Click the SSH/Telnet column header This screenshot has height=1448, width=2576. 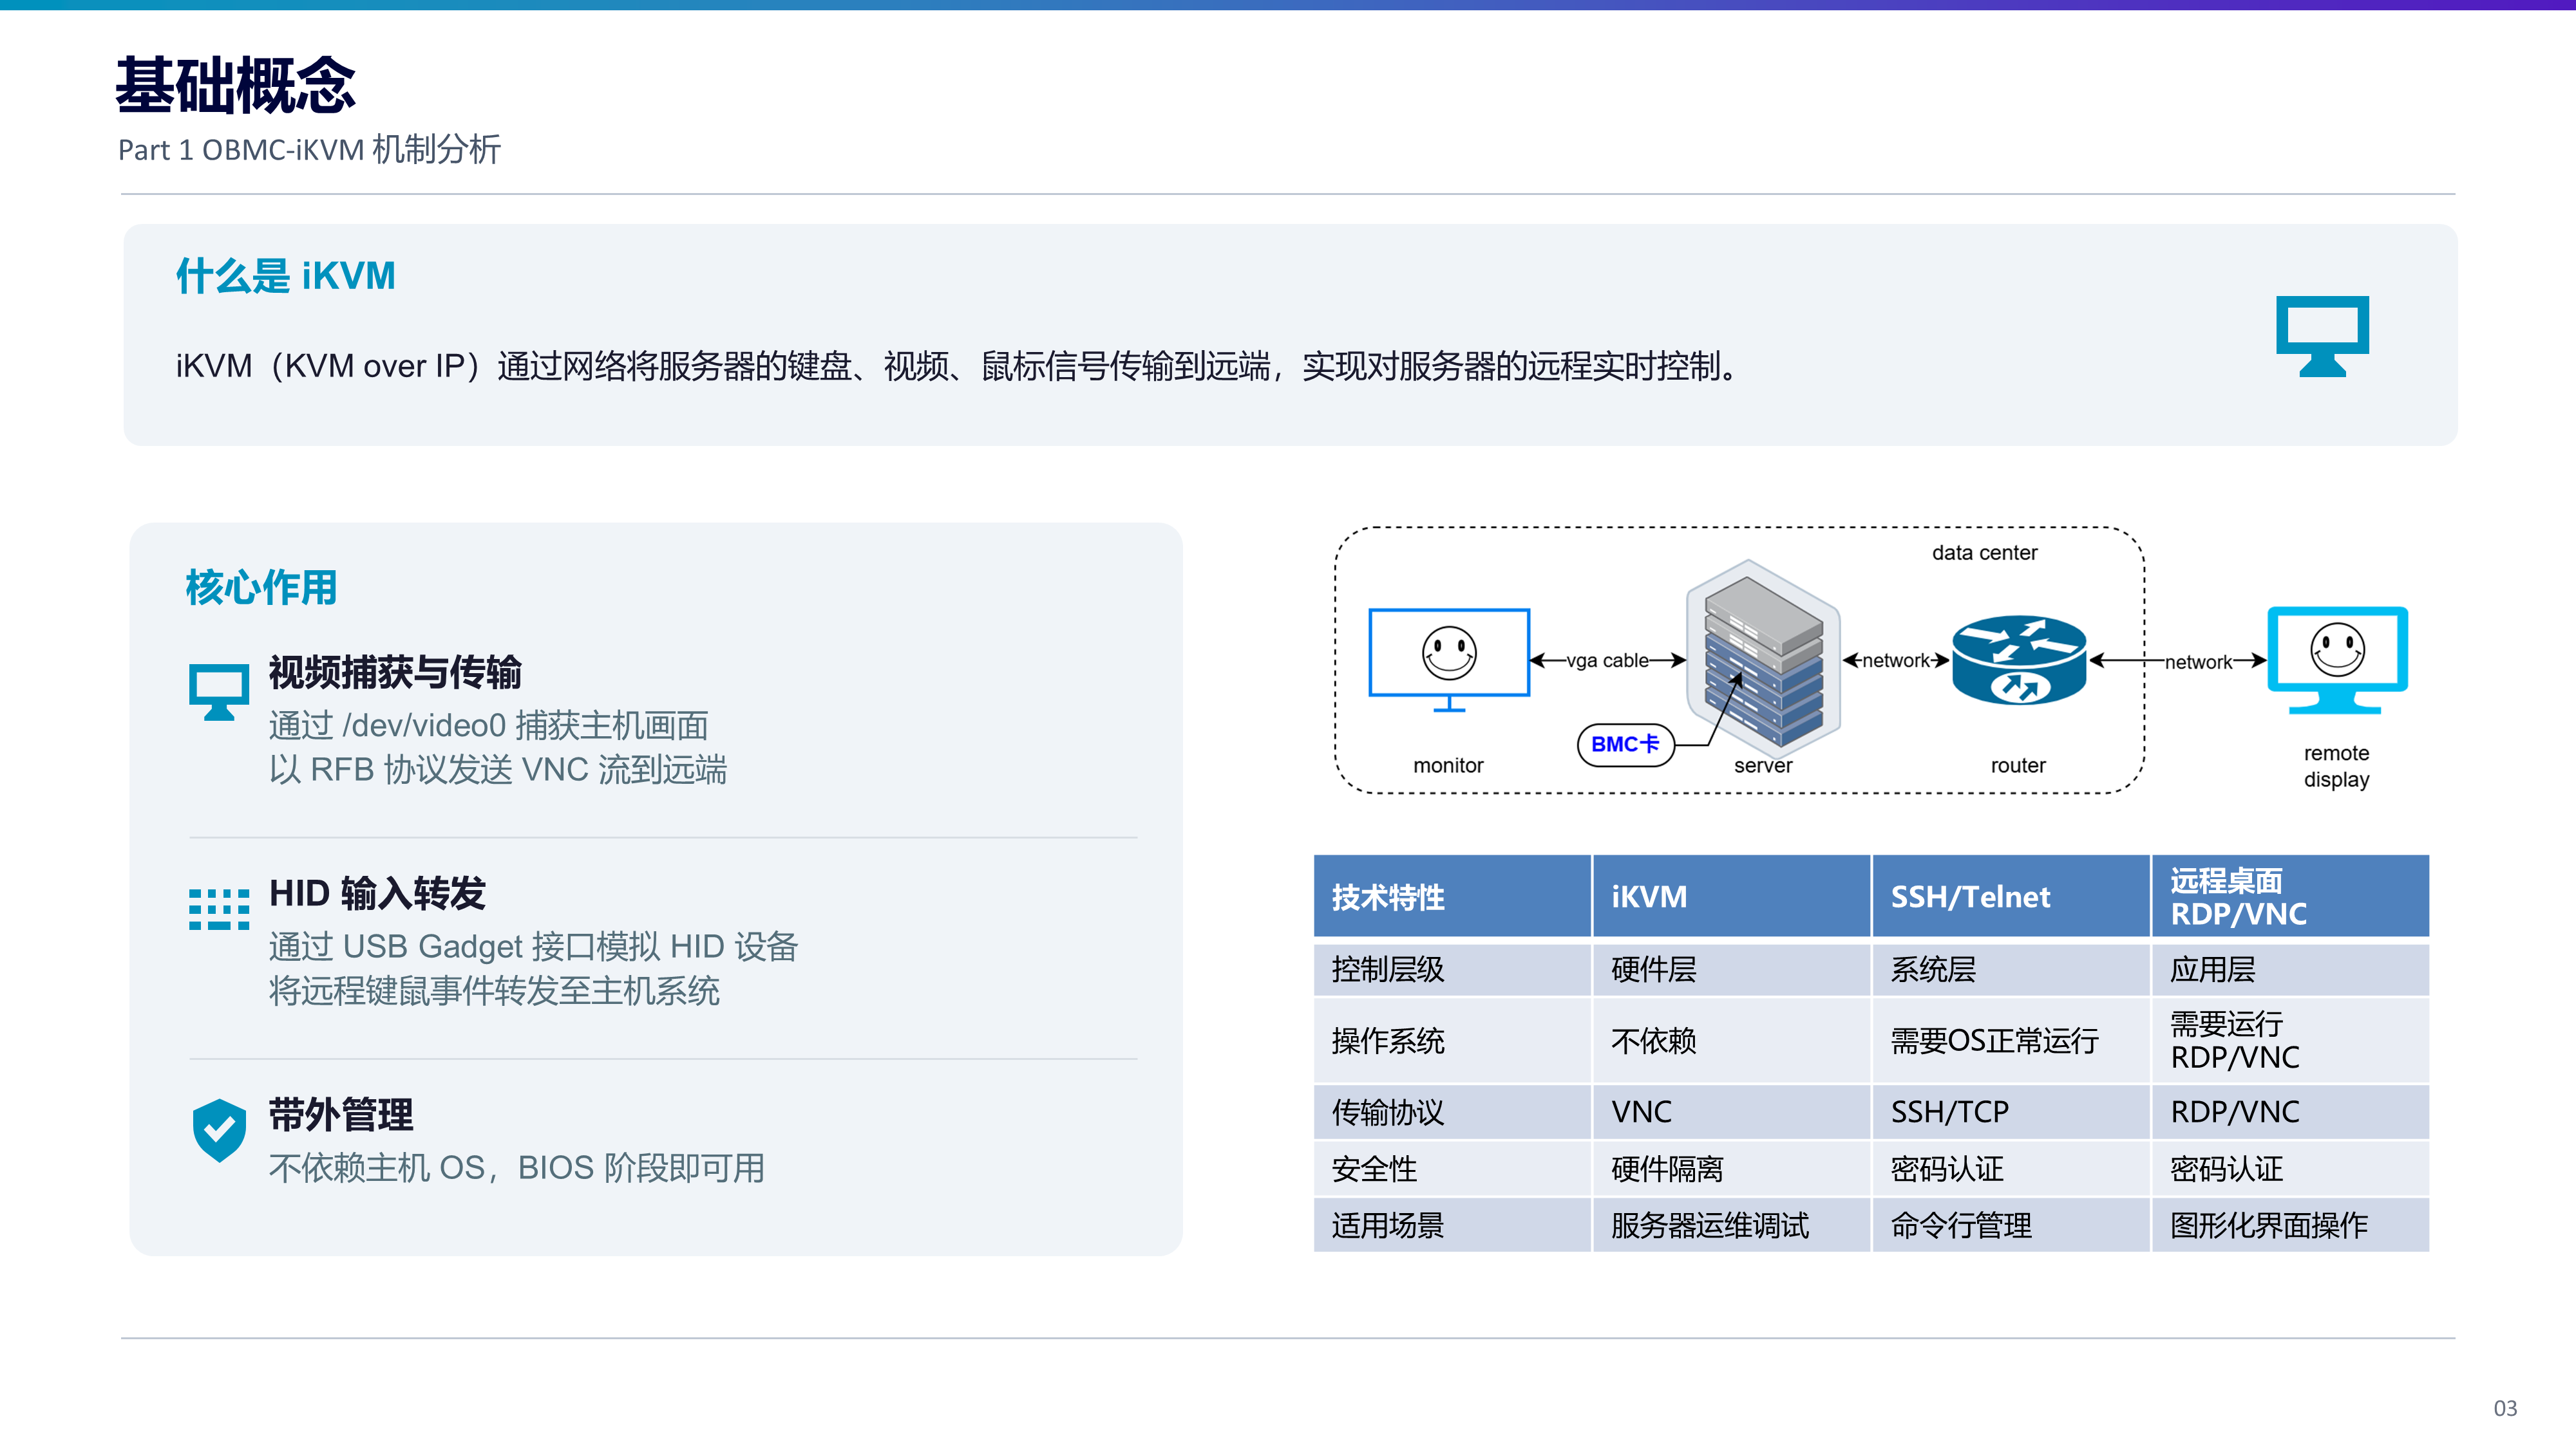[x=2011, y=896]
